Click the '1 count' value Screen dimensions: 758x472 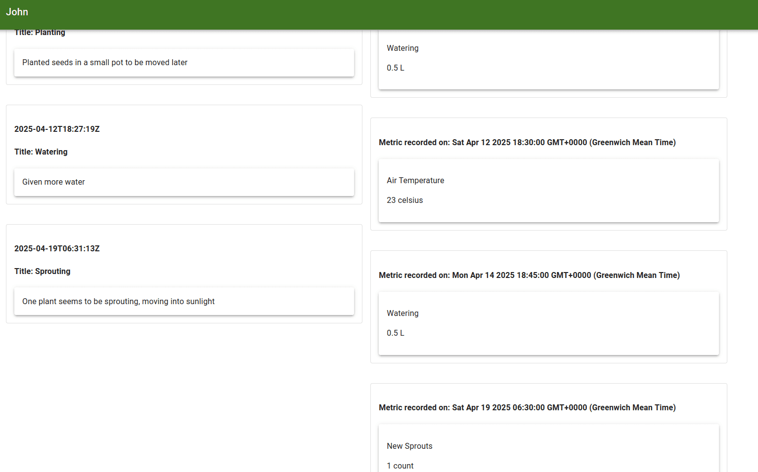tap(400, 466)
